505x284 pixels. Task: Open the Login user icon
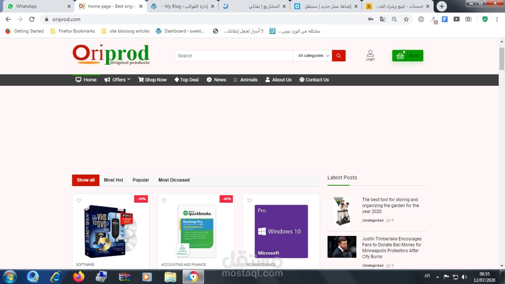pyautogui.click(x=370, y=55)
